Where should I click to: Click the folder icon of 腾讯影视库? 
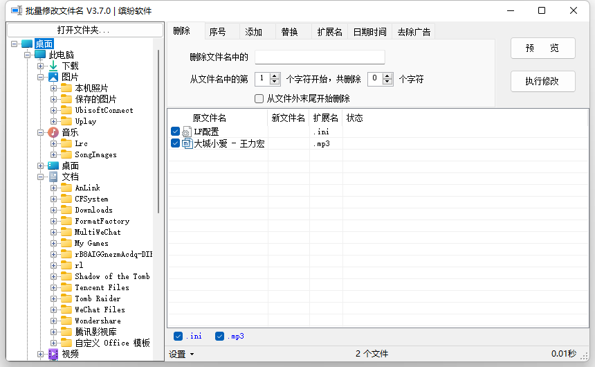pyautogui.click(x=66, y=332)
